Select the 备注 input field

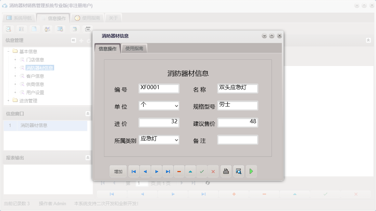tap(238, 140)
